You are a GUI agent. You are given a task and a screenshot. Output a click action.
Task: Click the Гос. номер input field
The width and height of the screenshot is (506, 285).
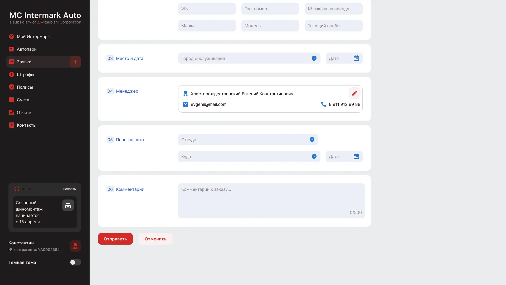[270, 9]
